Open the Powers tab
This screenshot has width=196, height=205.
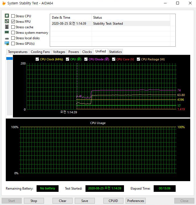pos(74,52)
